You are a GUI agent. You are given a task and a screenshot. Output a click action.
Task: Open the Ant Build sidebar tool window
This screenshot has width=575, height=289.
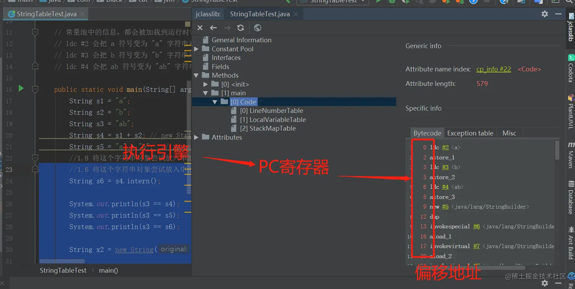(x=571, y=243)
